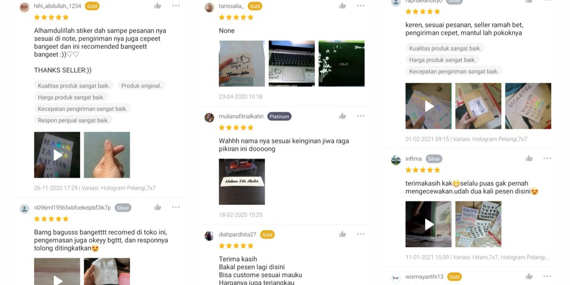
Task: Like tarissalia_'s review with thumbs up
Action: click(x=342, y=6)
